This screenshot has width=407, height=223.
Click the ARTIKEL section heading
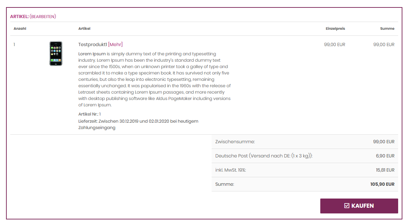(19, 16)
